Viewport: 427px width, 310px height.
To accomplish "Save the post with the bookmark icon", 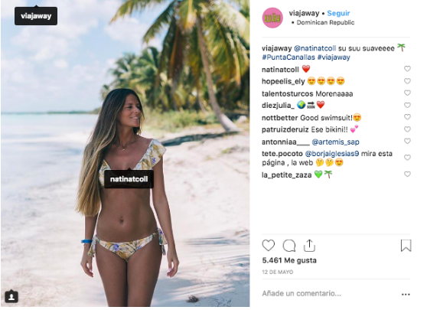I will pos(406,246).
